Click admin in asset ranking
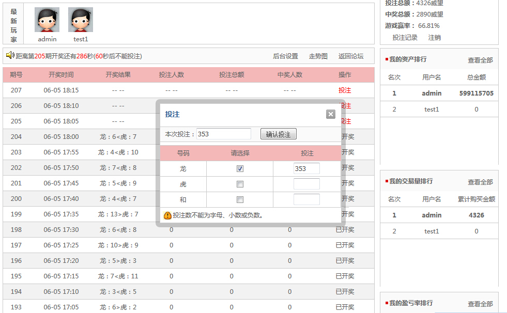The image size is (507, 313). tap(432, 93)
